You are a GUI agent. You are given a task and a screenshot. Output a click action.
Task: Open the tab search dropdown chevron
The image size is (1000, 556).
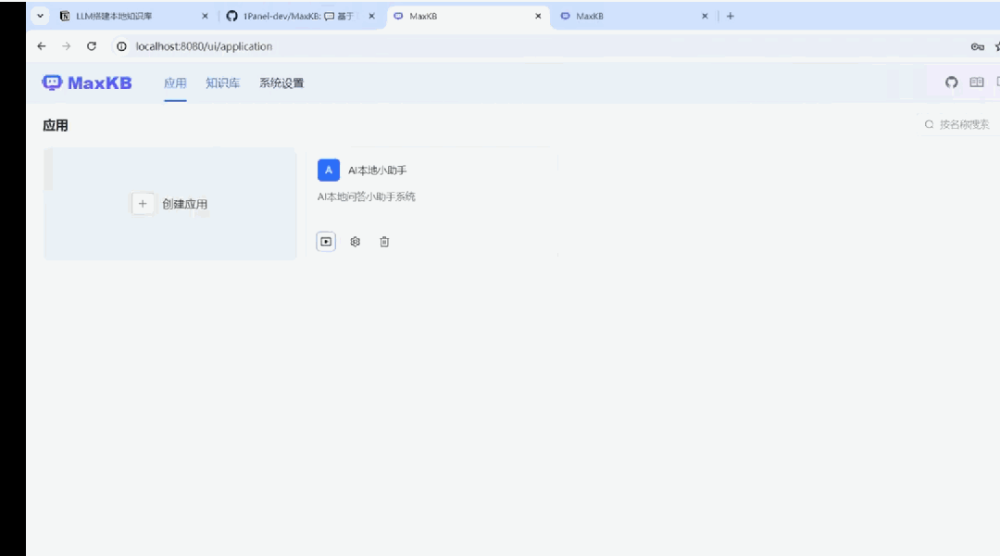tap(40, 16)
